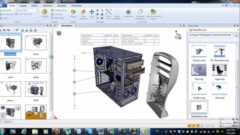The width and height of the screenshot is (240, 135).
Task: Switch to the Transform tab
Action: pyautogui.click(x=48, y=6)
